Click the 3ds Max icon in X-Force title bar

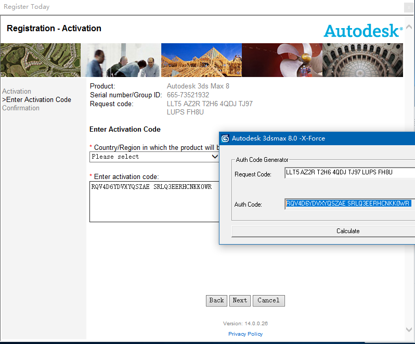[225, 138]
